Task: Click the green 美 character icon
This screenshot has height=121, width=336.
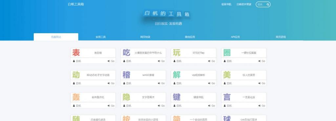Action: [227, 75]
